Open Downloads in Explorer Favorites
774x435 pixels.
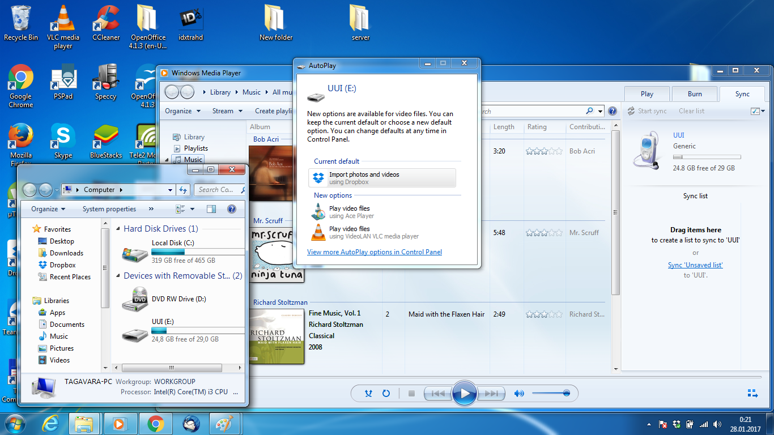coord(61,253)
